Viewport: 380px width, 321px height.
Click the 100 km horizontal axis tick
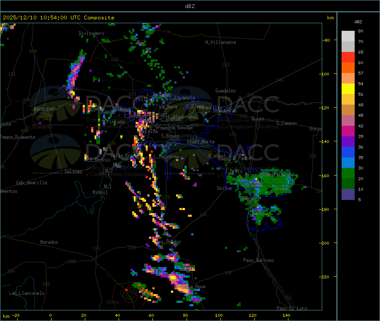click(x=219, y=315)
